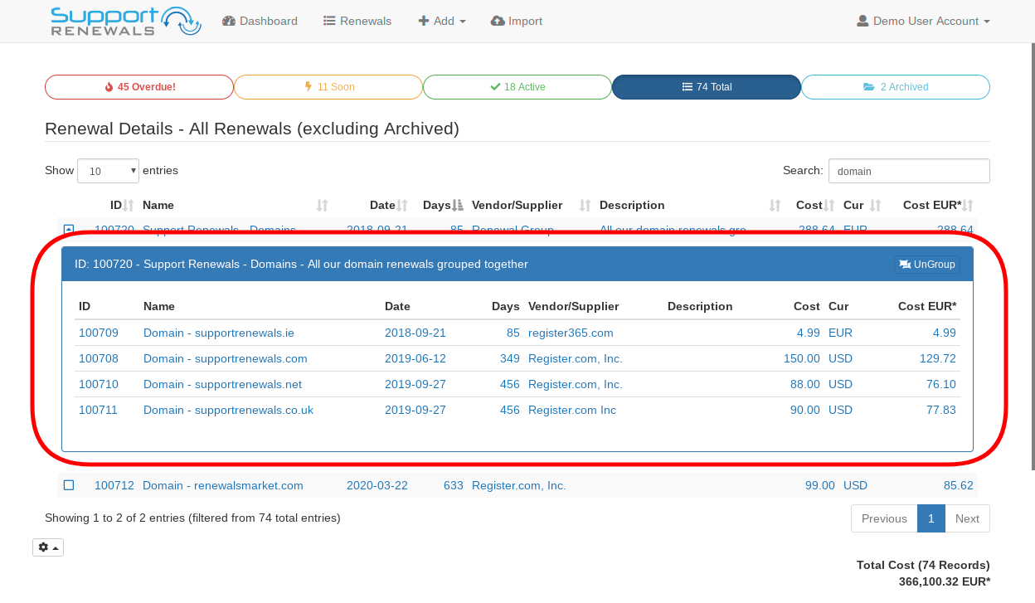Open the Dashboard page

click(x=260, y=21)
